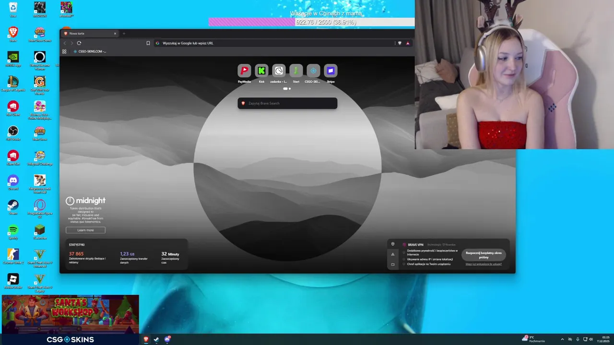Open the weather widget showing 3°C
The height and width of the screenshot is (345, 614).
tap(533, 339)
